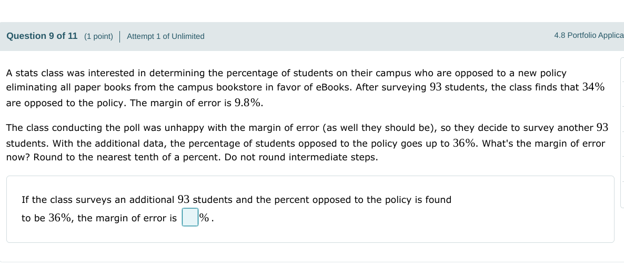This screenshot has width=624, height=266.
Task: Click the 93 inside the answer box
Action: (x=184, y=200)
